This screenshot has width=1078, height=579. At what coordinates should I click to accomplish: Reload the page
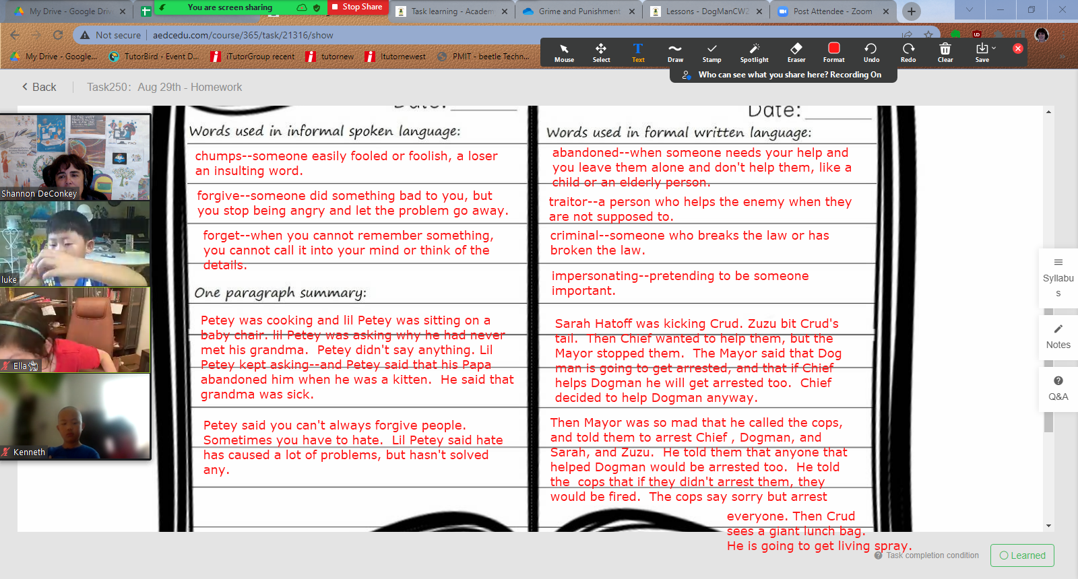click(58, 35)
